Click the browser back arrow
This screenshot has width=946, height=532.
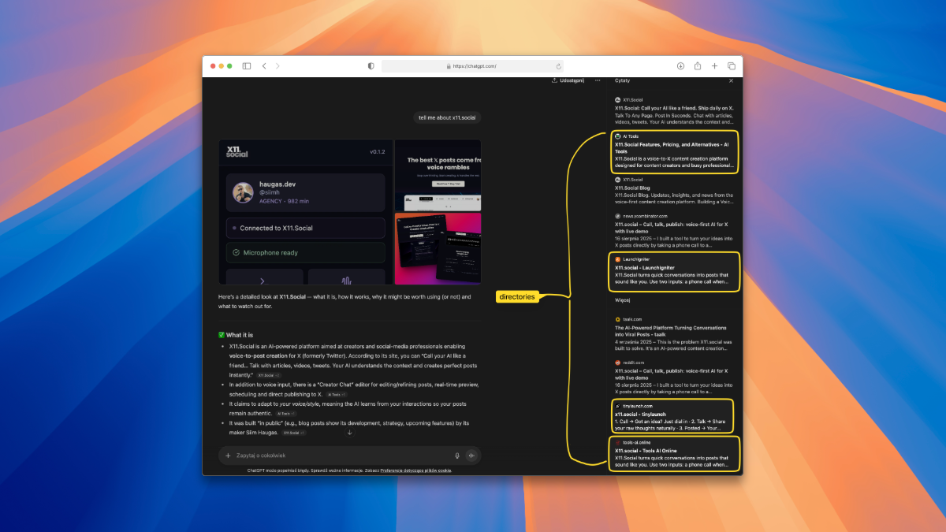(264, 66)
